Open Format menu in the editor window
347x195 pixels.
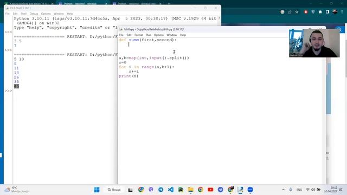(139, 35)
